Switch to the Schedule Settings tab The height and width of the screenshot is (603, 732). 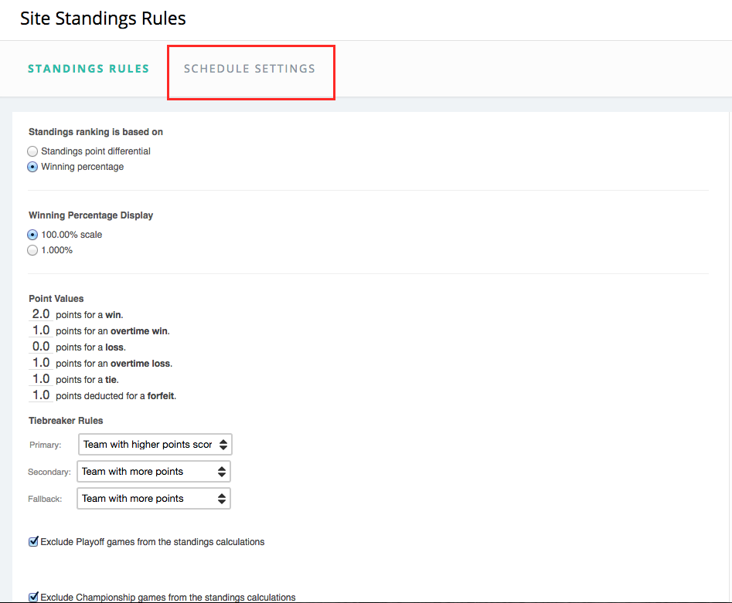(249, 69)
